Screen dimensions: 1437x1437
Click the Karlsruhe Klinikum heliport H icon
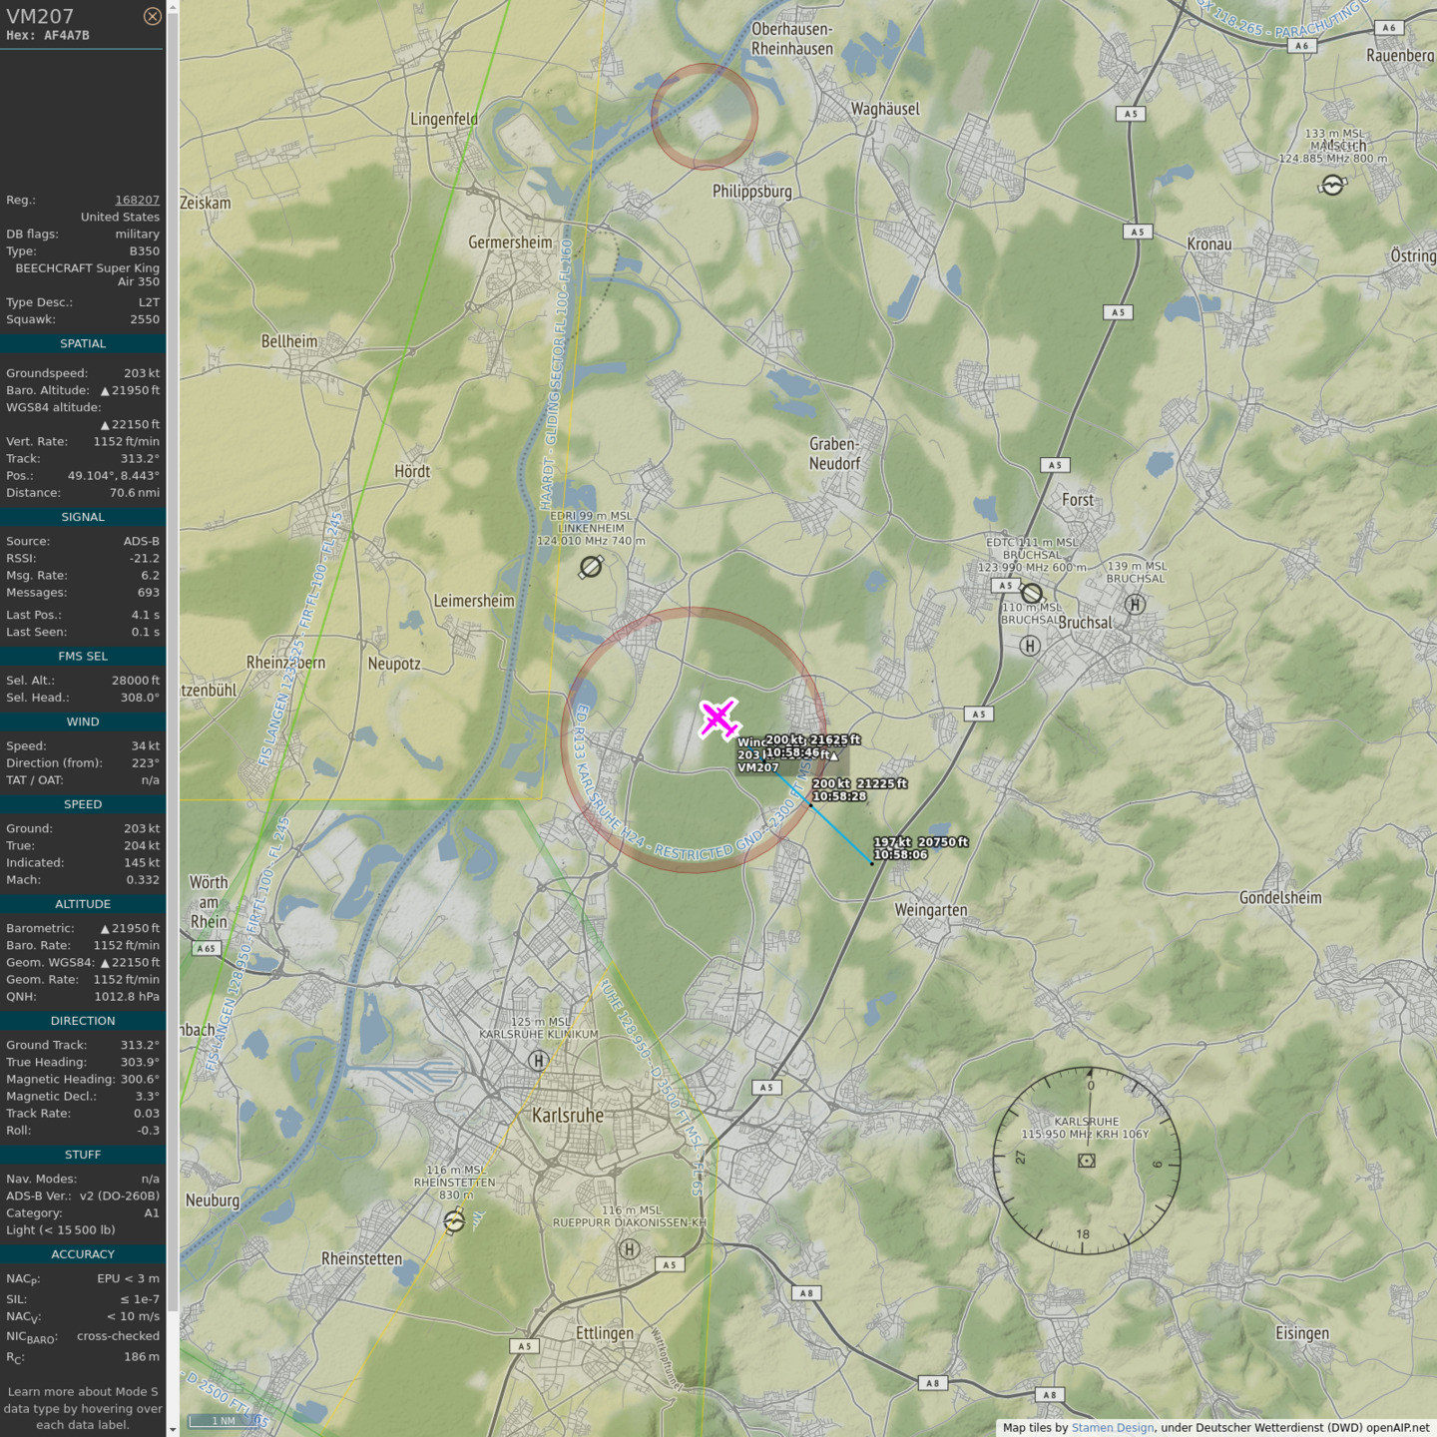(538, 1061)
